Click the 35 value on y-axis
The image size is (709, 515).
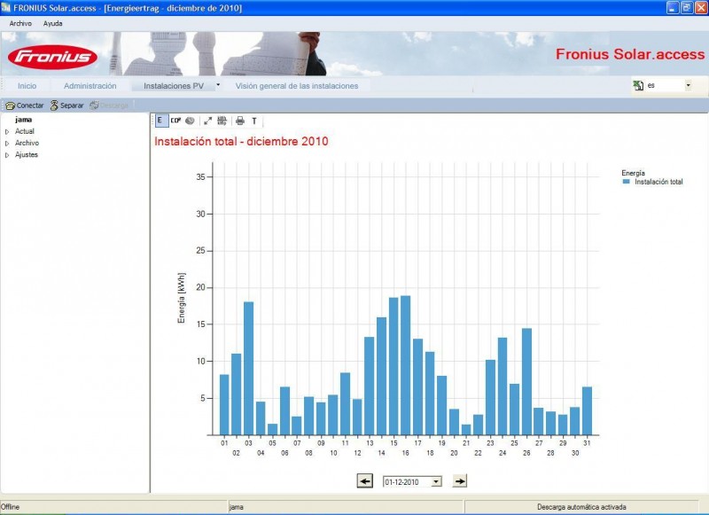coord(201,176)
